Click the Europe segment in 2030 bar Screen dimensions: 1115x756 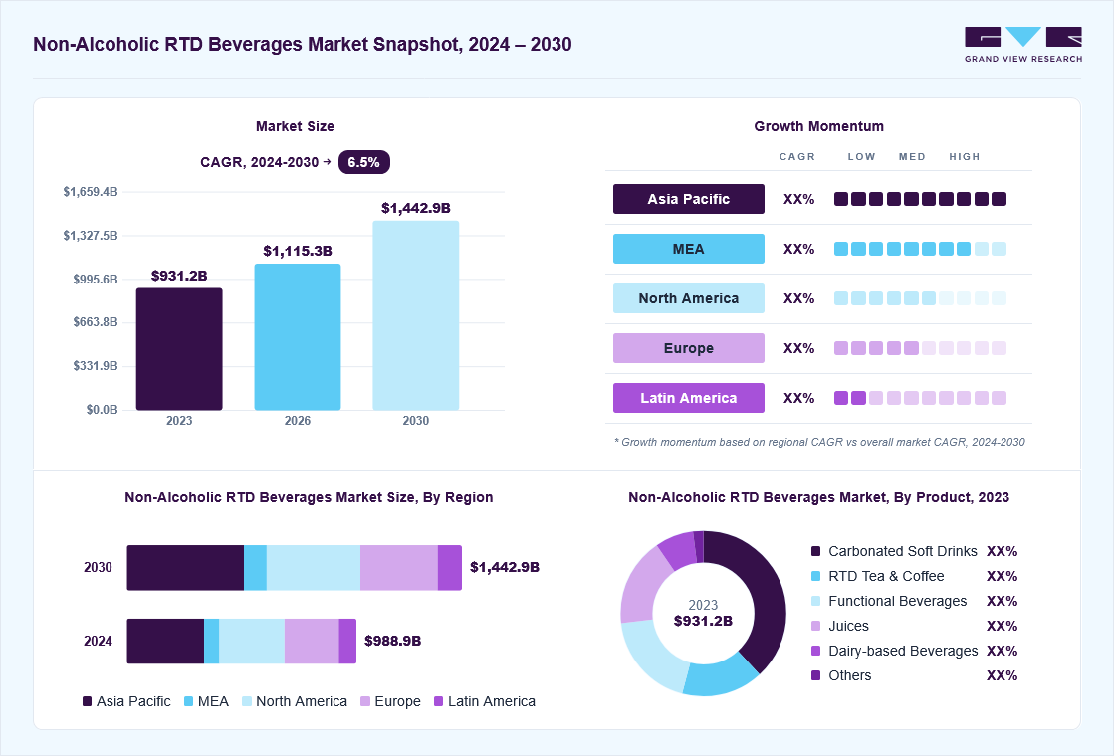(399, 568)
